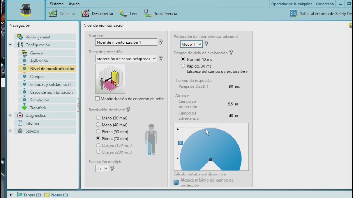
Task: Open the Modo 1 dropdown
Action: (x=191, y=44)
